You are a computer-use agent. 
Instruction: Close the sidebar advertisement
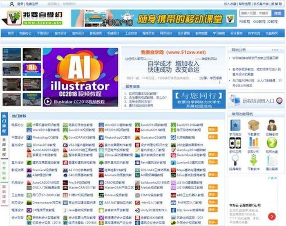tap(276, 178)
